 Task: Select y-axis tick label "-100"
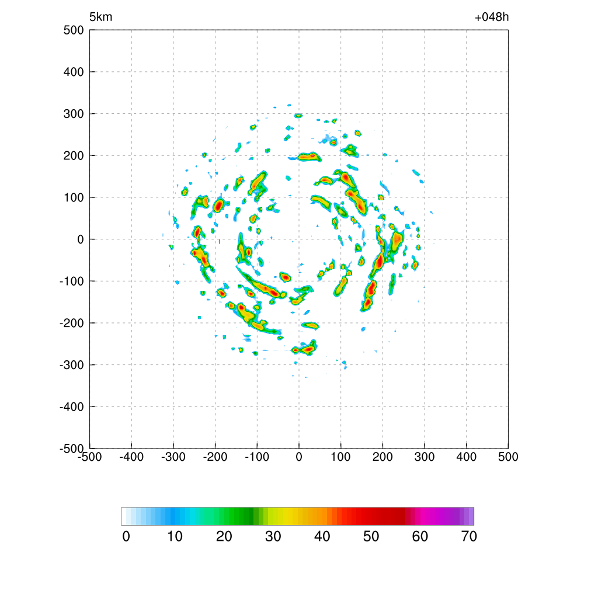pyautogui.click(x=72, y=281)
